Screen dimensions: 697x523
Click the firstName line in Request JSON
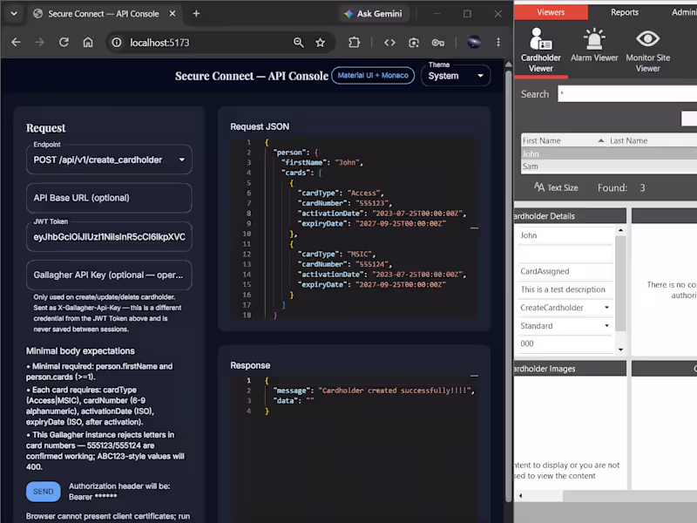(x=323, y=162)
